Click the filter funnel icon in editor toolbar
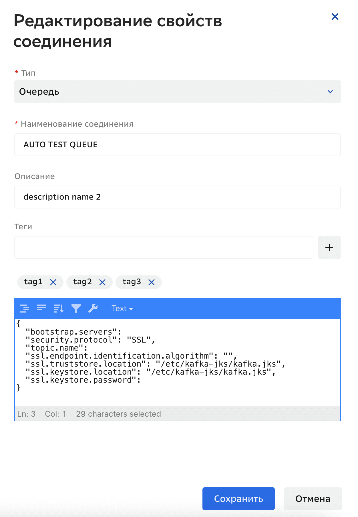 [76, 309]
